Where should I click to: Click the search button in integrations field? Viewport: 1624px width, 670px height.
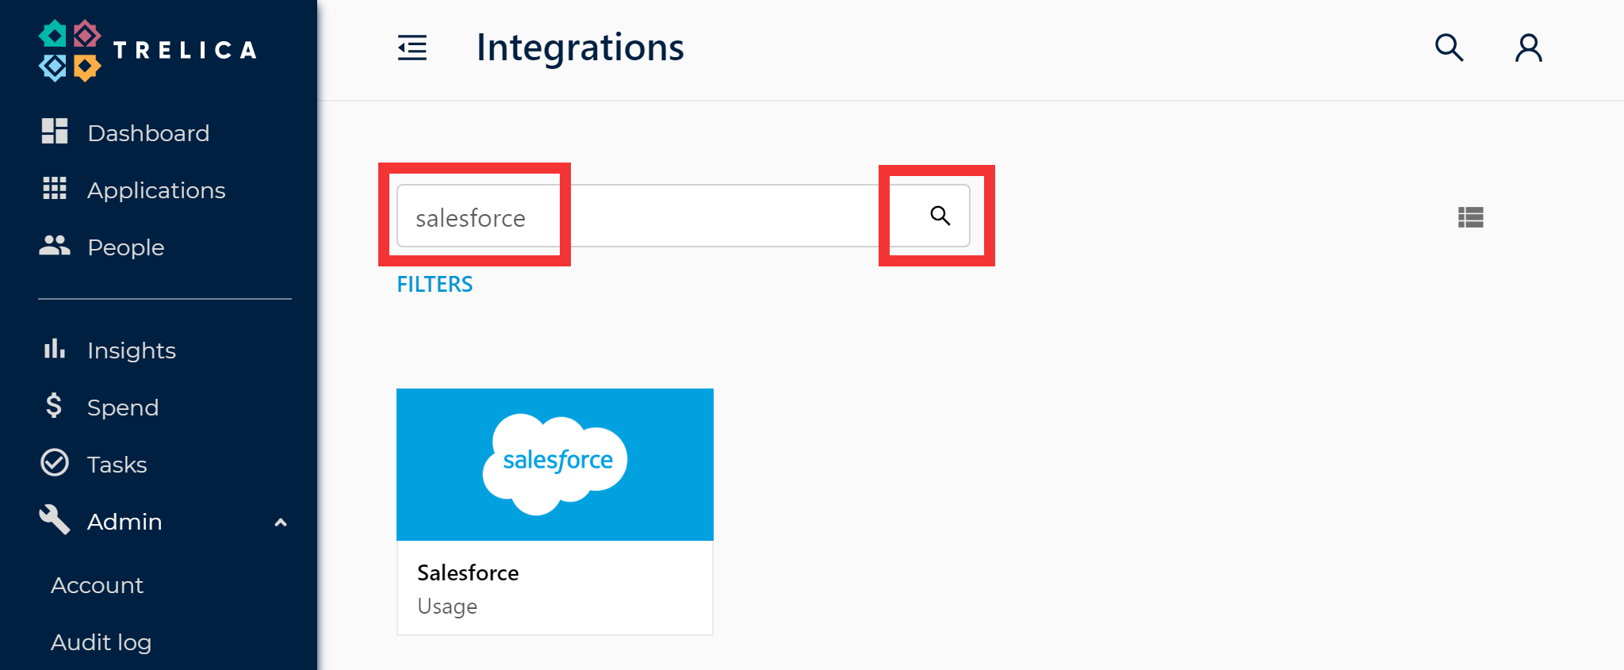click(x=940, y=216)
